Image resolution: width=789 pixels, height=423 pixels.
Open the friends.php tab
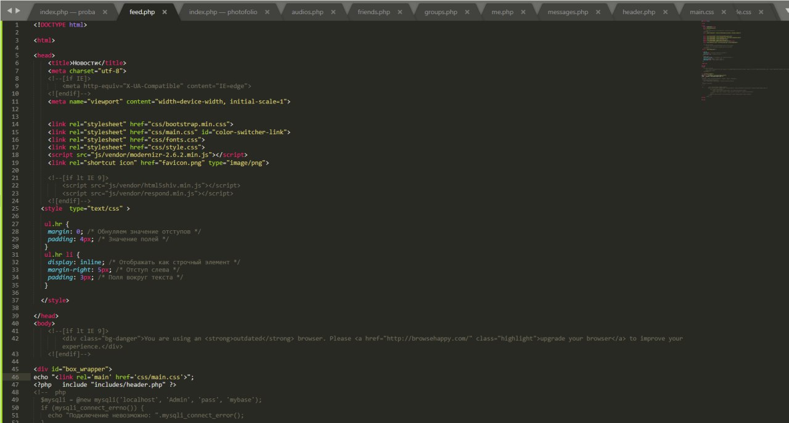coord(374,12)
